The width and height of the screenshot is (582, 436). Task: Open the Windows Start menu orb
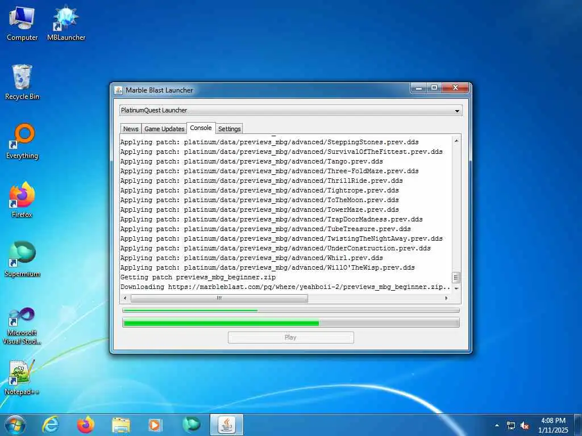pyautogui.click(x=15, y=425)
